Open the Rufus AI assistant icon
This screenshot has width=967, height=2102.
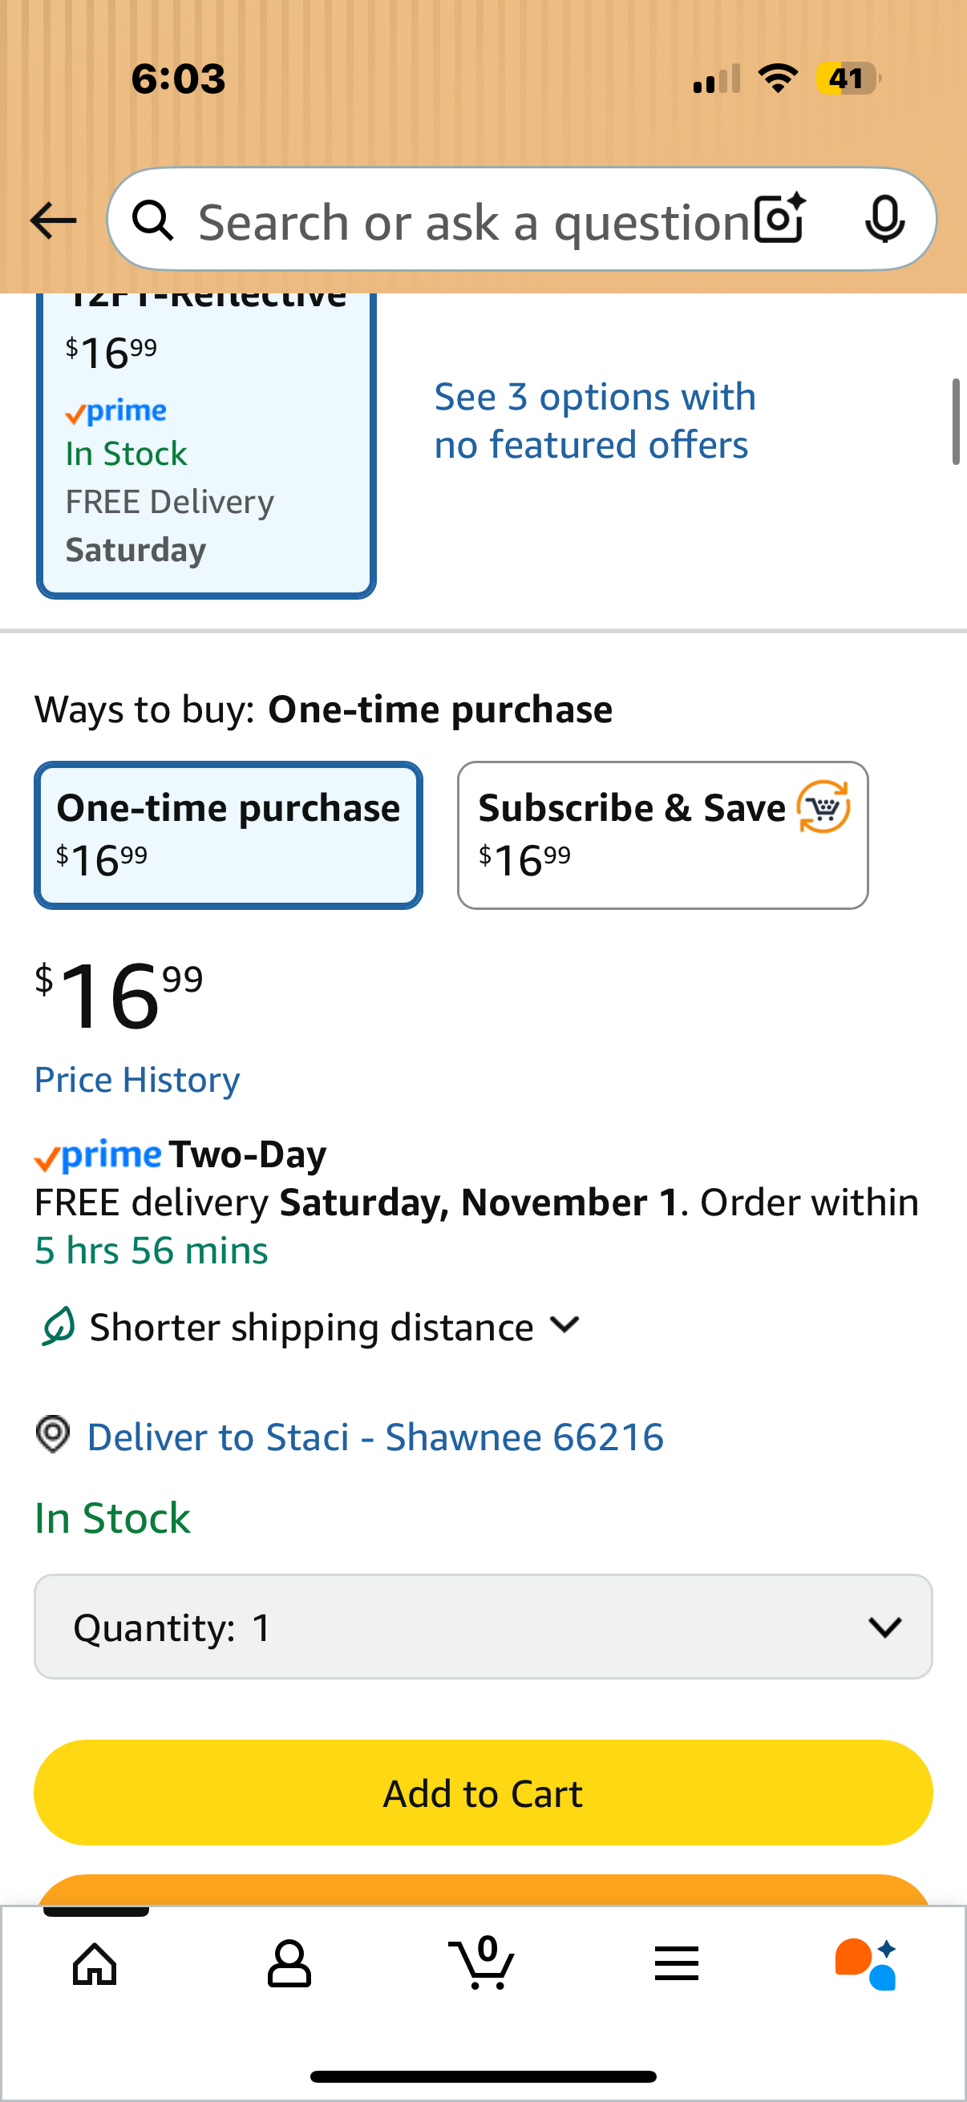pyautogui.click(x=866, y=1963)
